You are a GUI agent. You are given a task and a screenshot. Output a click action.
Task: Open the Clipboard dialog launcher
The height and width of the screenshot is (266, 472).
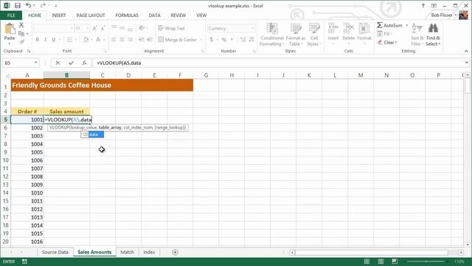tap(29, 51)
